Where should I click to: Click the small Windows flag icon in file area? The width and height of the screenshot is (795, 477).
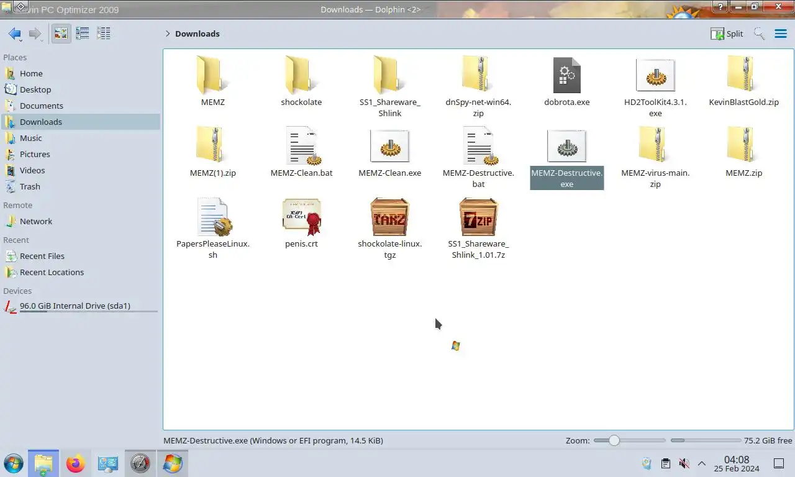tap(455, 346)
